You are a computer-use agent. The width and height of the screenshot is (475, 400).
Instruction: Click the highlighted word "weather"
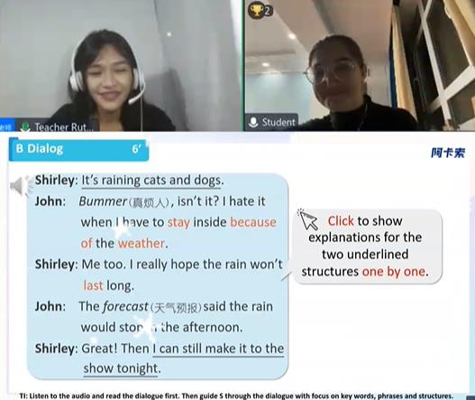(142, 244)
